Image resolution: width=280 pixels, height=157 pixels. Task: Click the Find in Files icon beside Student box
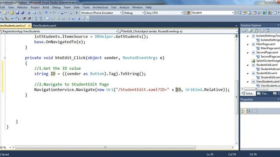click(x=188, y=13)
